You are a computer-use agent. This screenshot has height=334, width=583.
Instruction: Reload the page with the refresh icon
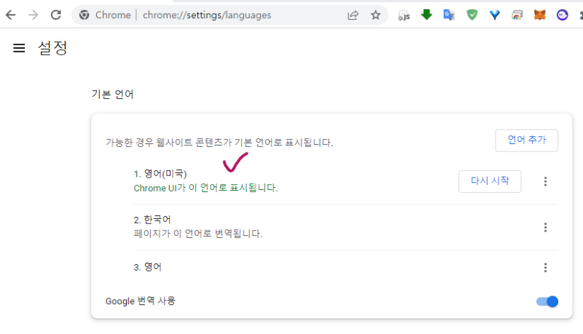56,15
